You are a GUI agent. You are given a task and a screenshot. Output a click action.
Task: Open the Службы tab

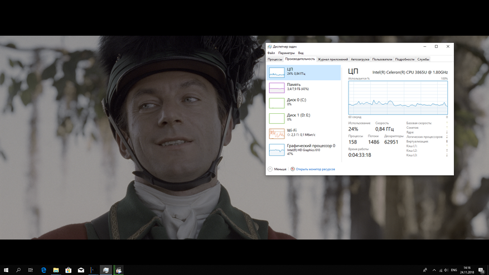(423, 59)
